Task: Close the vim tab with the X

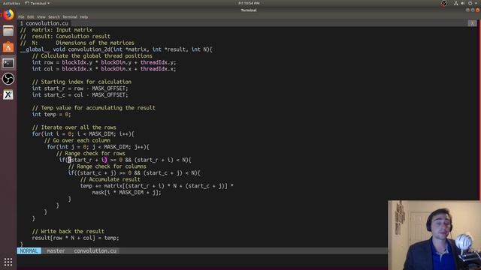Action: [472, 23]
